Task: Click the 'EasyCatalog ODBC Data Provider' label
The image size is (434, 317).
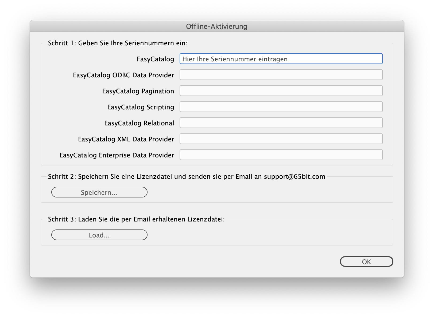Action: pos(123,75)
